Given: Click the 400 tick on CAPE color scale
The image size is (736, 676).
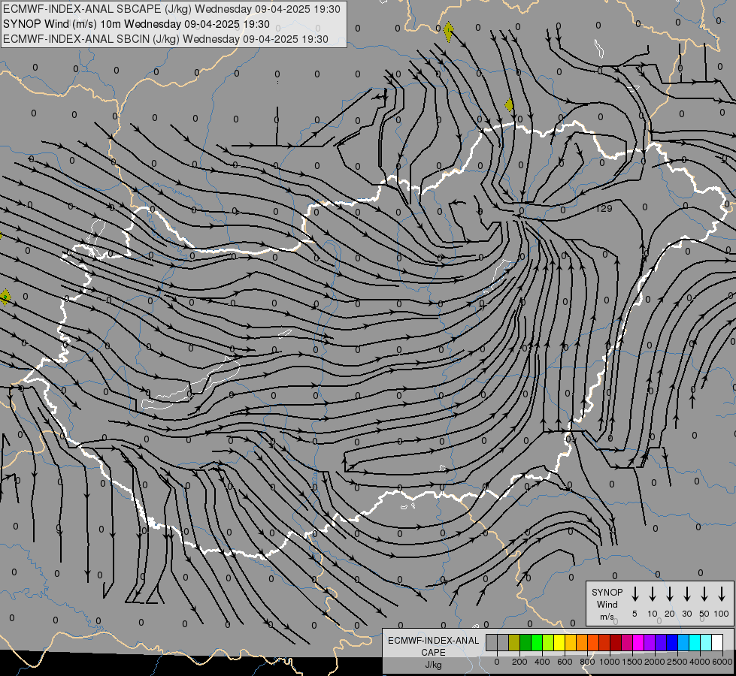Looking at the screenshot, I should click(542, 662).
